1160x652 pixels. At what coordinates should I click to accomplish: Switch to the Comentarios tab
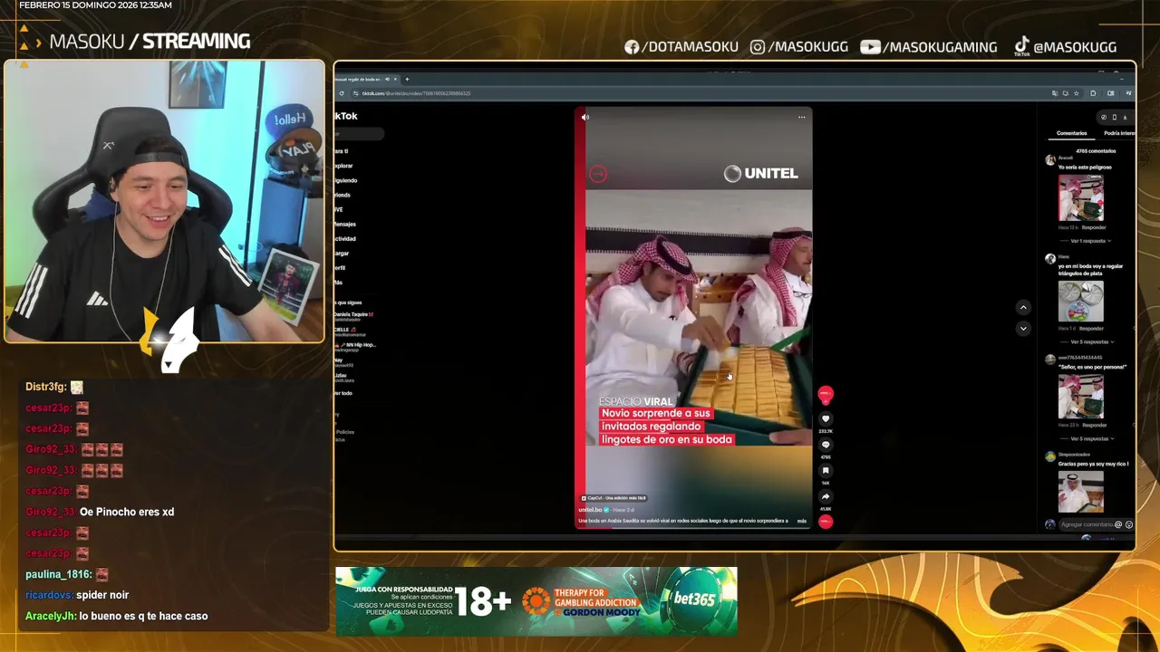(1072, 133)
